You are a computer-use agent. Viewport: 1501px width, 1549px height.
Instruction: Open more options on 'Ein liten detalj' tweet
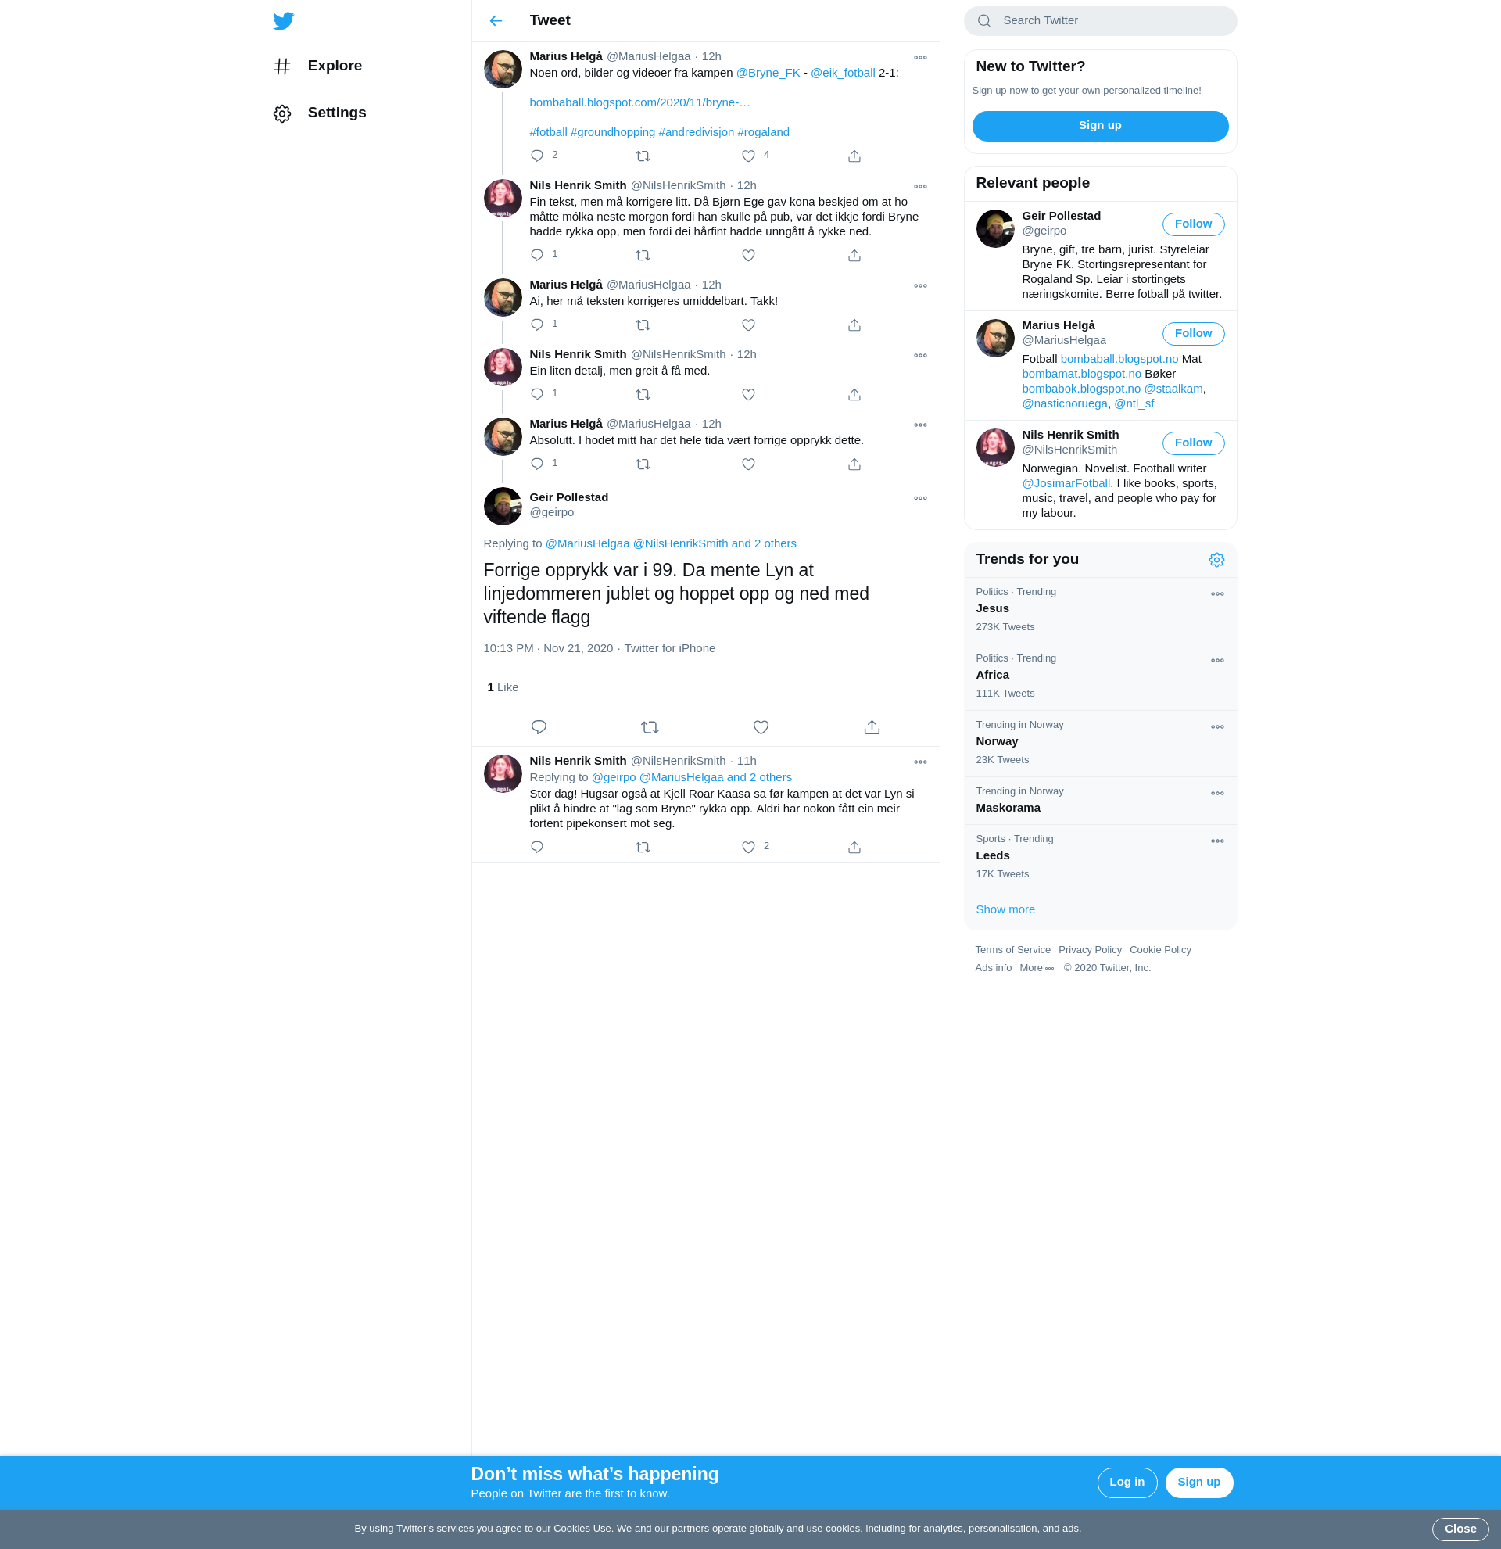pyautogui.click(x=920, y=355)
